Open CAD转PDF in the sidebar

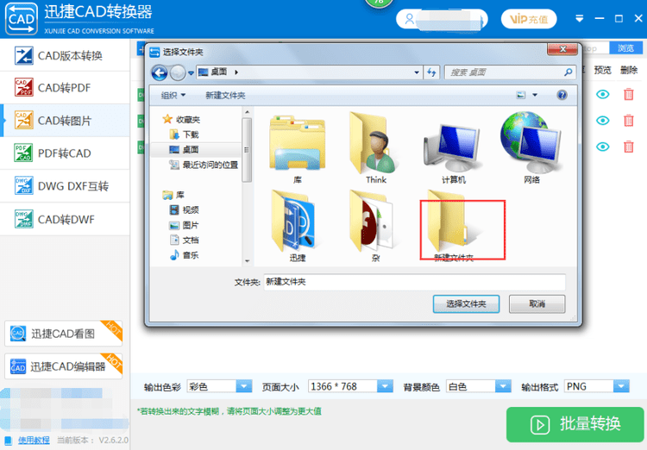click(x=65, y=87)
